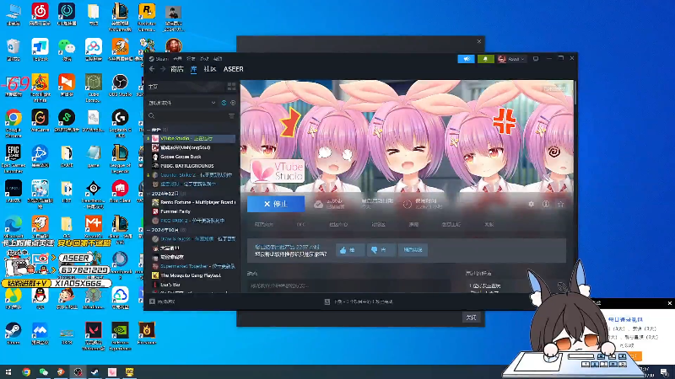This screenshot has height=379, width=675.
Task: Open the DLC tab on the game page
Action: tap(300, 224)
